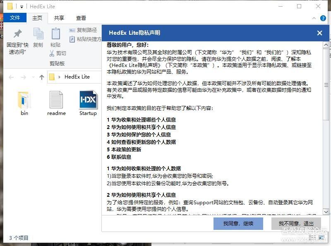Screen dimensions: 331x246
Task: Open the Quick Access Toolbar dropdown
Action: [22, 7]
